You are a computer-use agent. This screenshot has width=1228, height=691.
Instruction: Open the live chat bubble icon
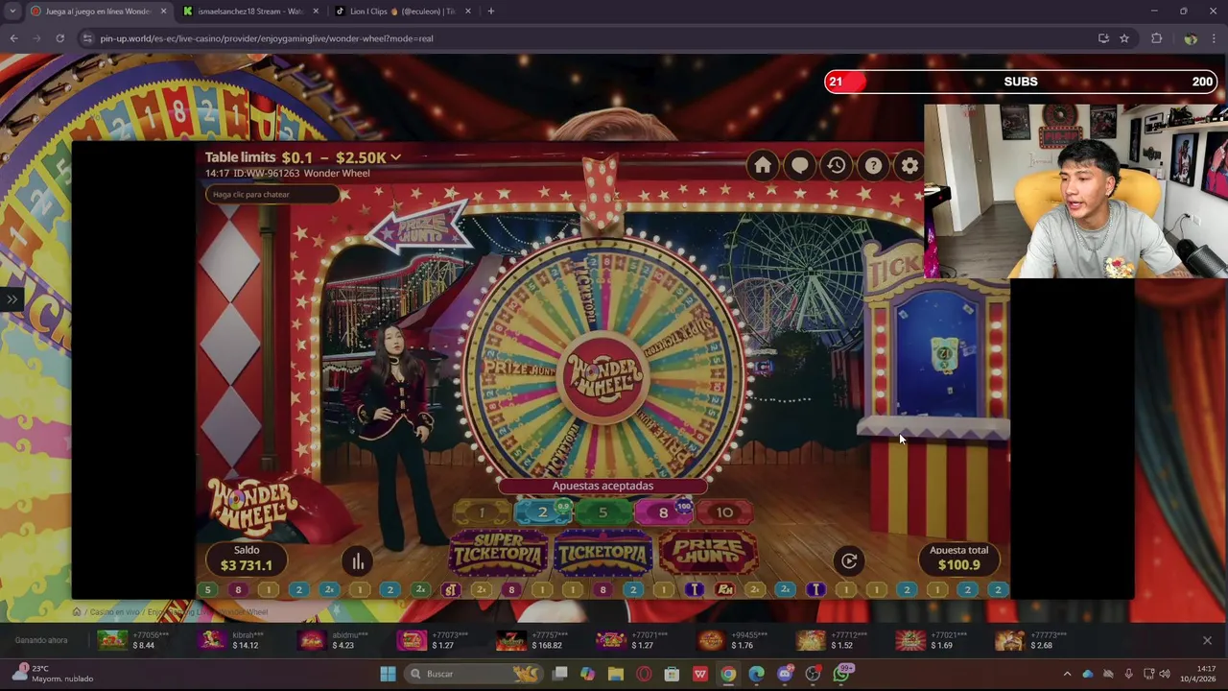799,165
